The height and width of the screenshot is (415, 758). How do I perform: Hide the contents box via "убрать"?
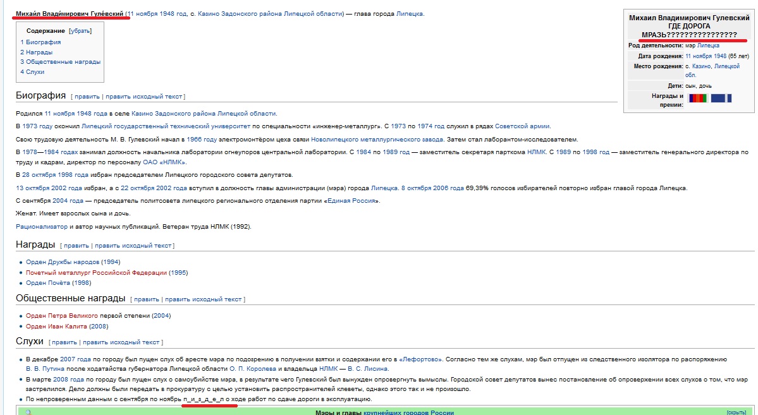(x=80, y=30)
